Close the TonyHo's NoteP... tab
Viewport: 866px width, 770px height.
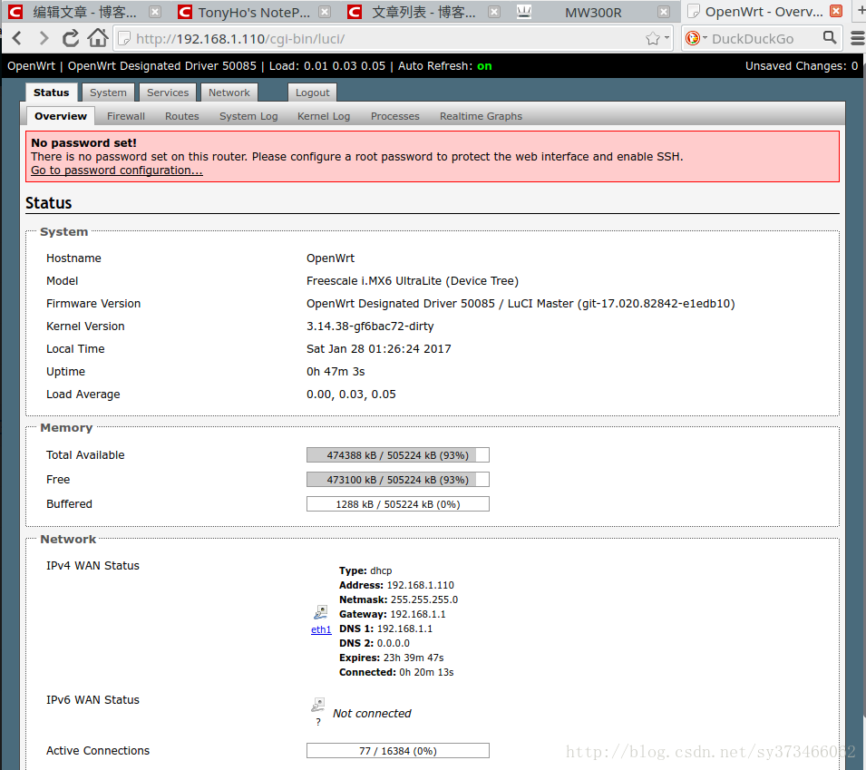[325, 12]
